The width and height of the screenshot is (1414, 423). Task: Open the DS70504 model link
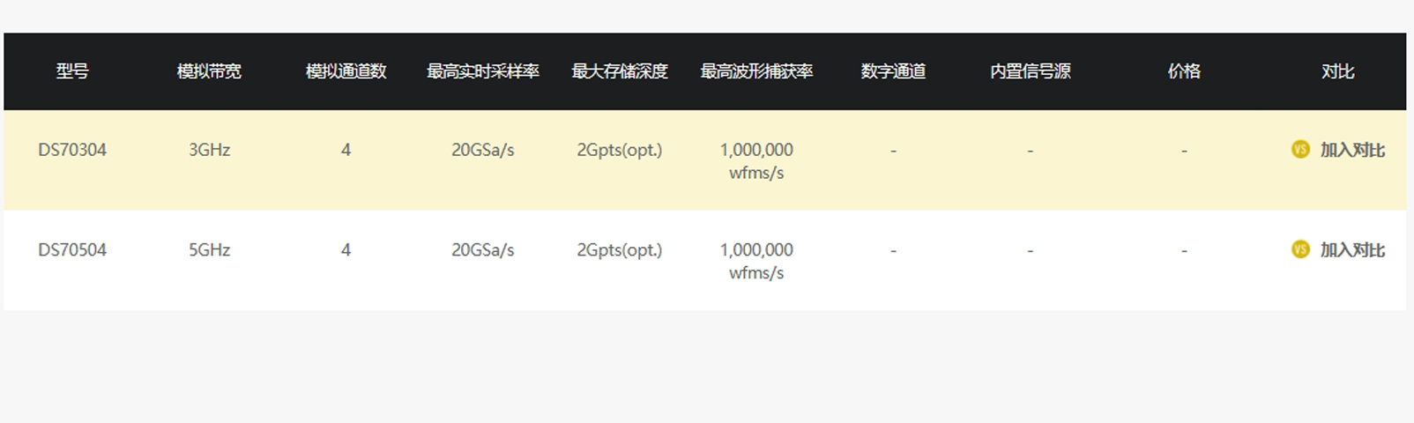click(72, 249)
